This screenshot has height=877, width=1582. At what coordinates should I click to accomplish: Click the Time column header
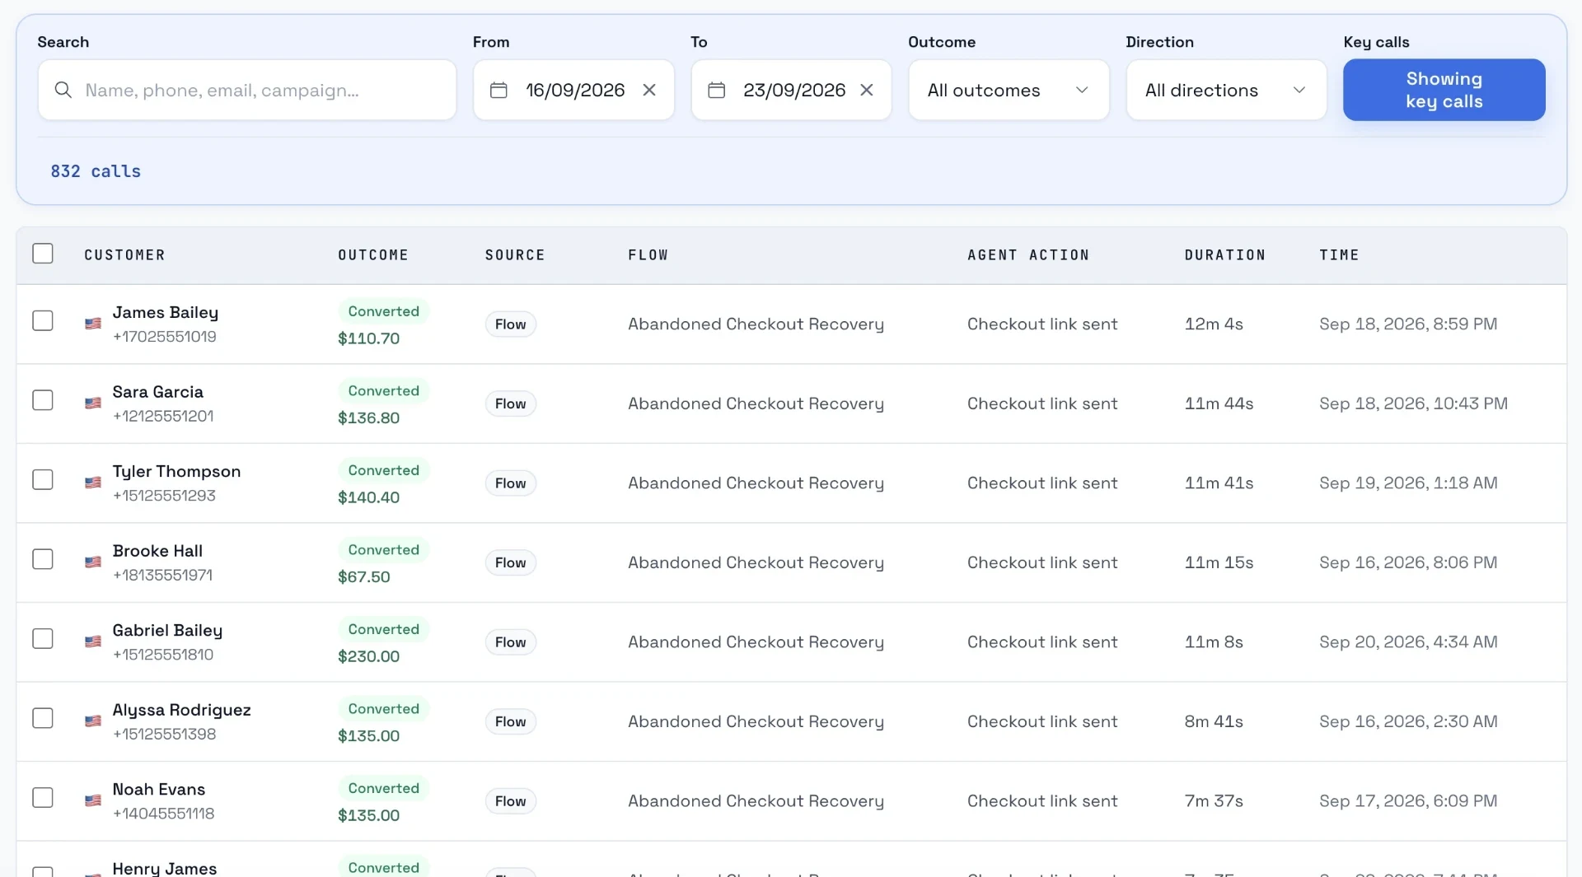tap(1339, 255)
